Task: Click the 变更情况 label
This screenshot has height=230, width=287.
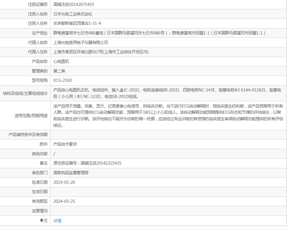Action: [x=40, y=211]
